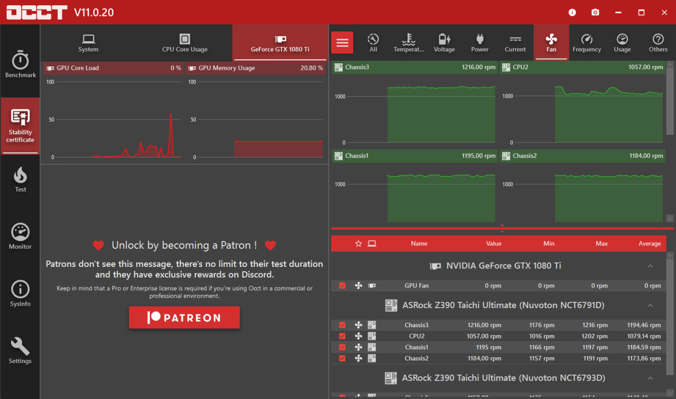Show Usage sensors category
This screenshot has height=399, width=676.
click(622, 43)
